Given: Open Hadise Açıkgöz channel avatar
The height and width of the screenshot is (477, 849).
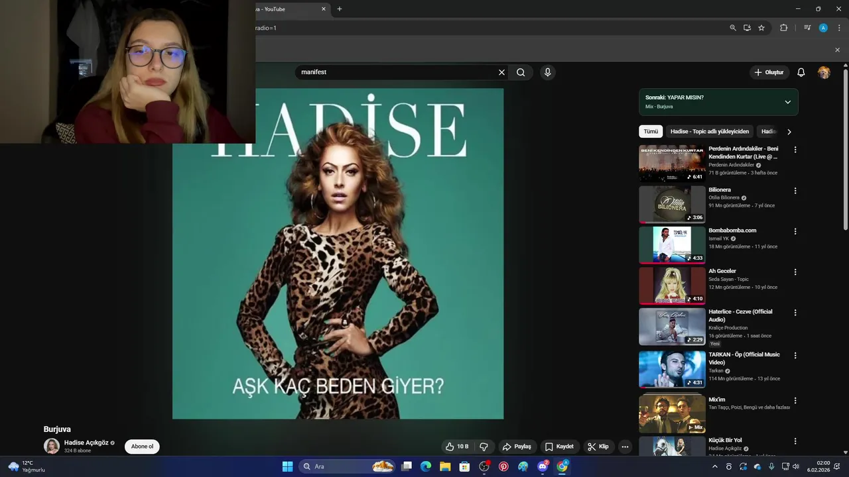Looking at the screenshot, I should point(52,447).
